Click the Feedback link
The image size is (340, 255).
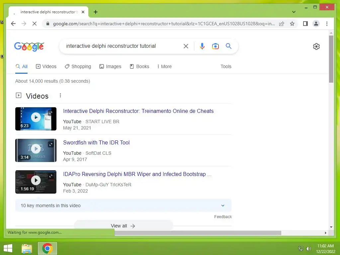tap(223, 216)
